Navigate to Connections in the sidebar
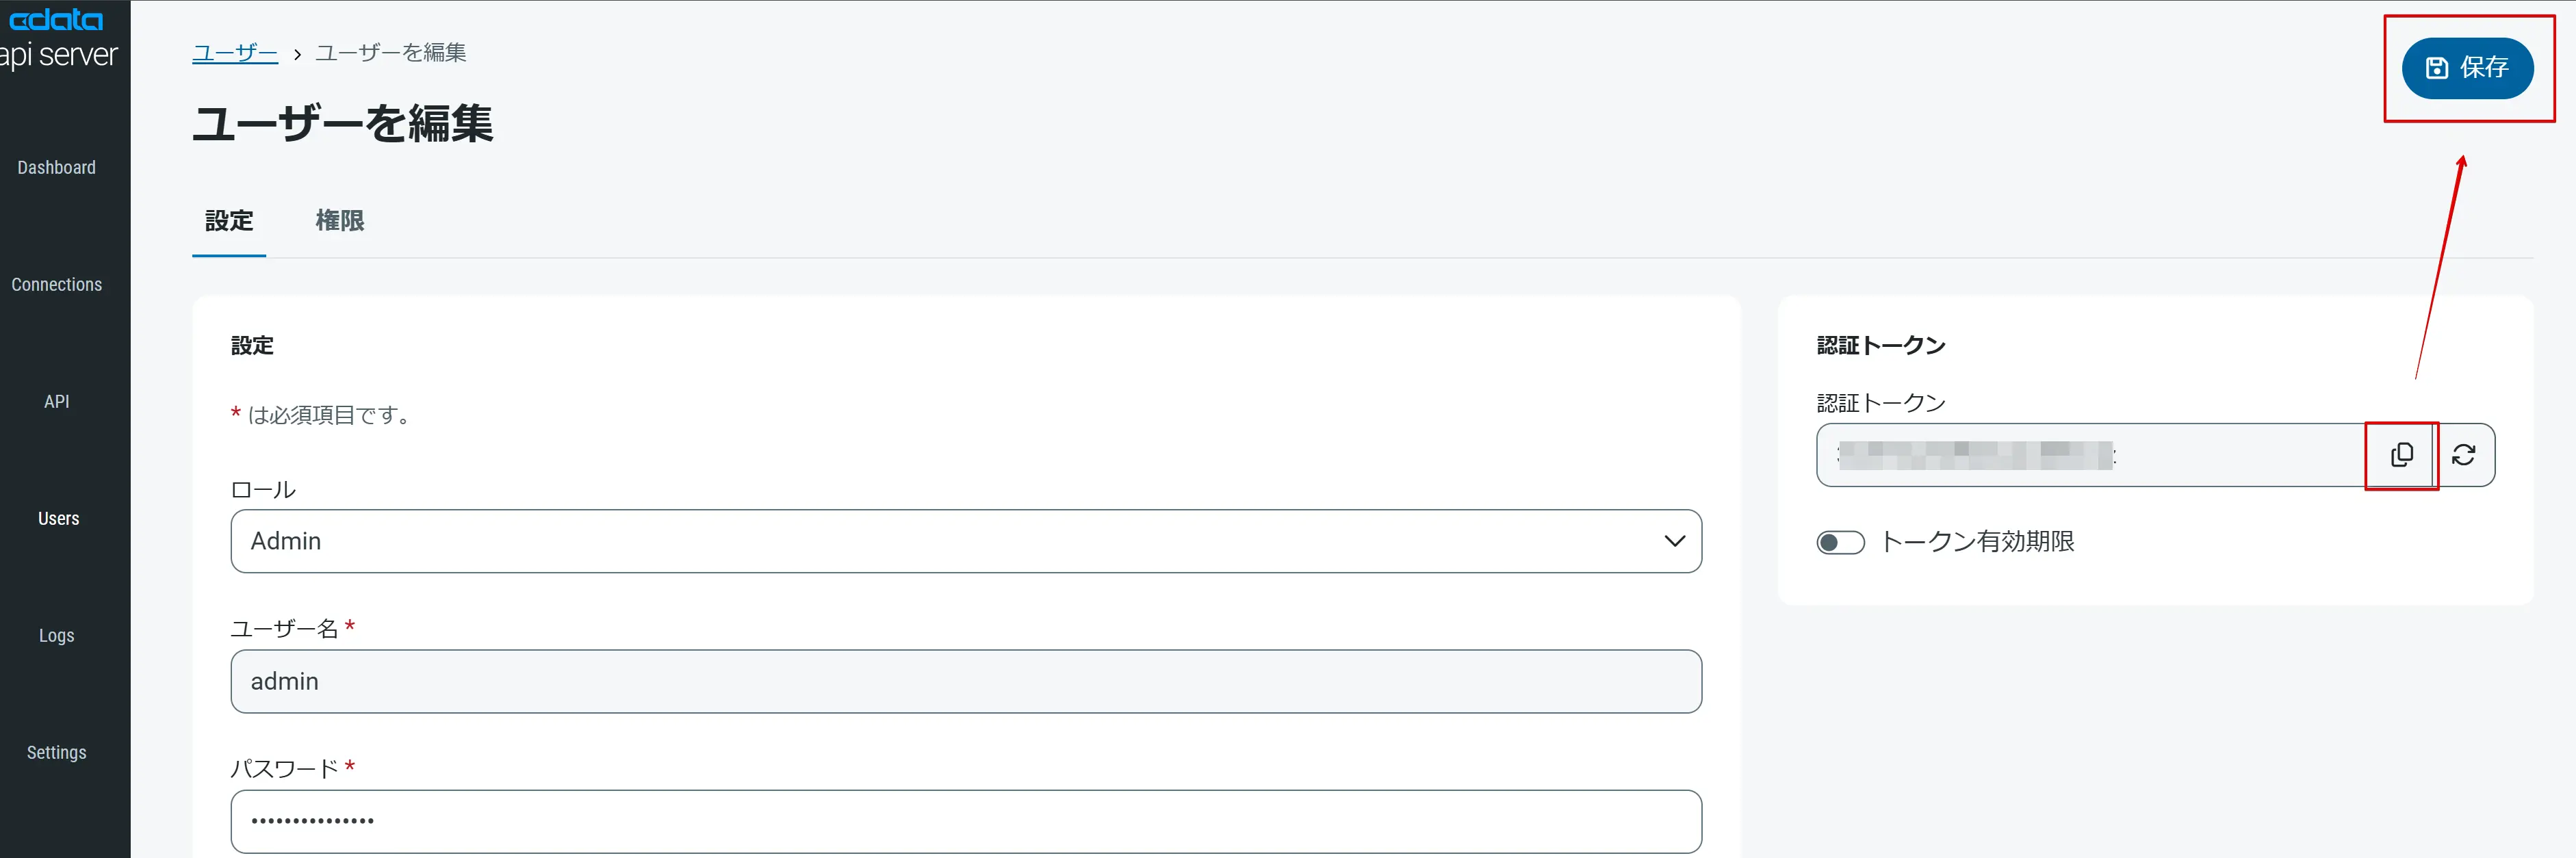Viewport: 2576px width, 858px height. (x=57, y=285)
